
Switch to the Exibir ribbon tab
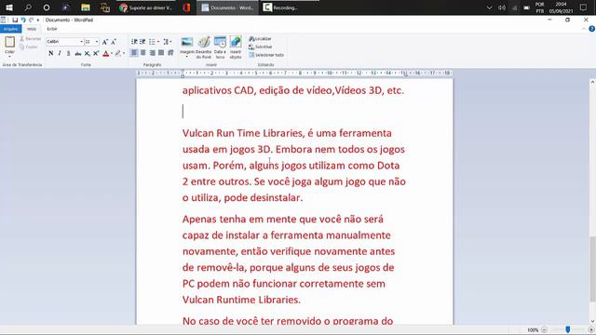tap(52, 29)
